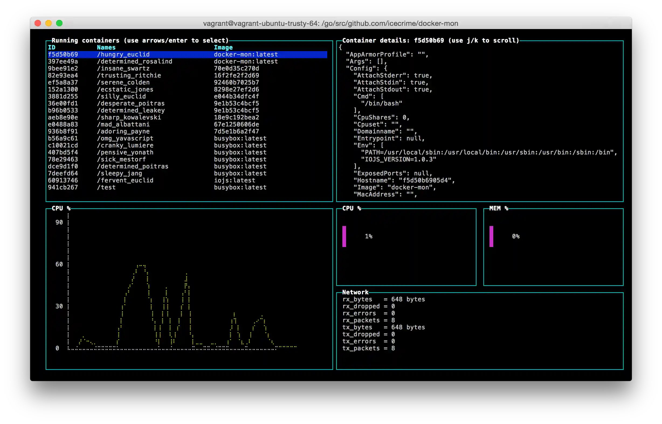Select the /determined_rosalind container row
The image size is (662, 424).
[x=134, y=61]
